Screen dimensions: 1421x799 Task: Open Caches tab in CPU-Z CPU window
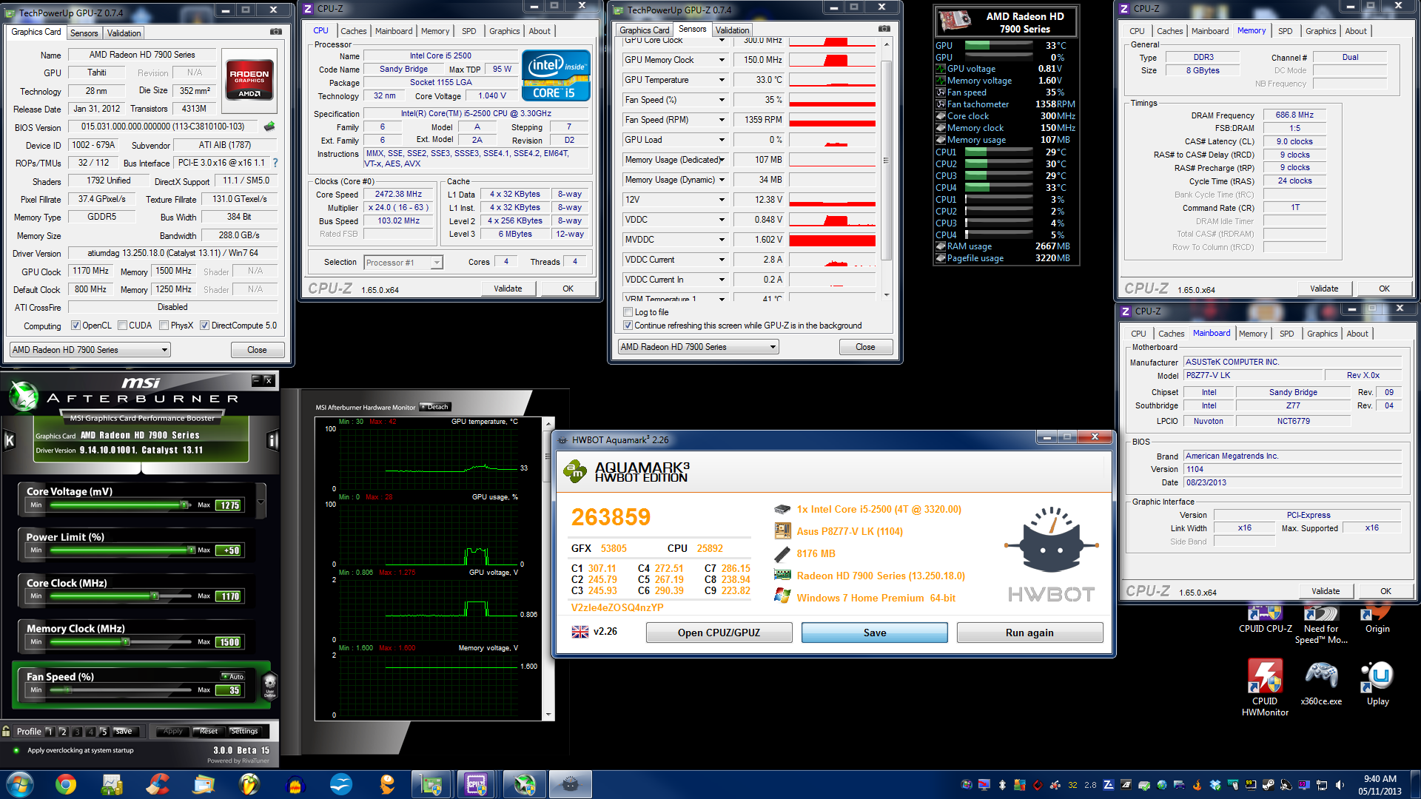[353, 31]
